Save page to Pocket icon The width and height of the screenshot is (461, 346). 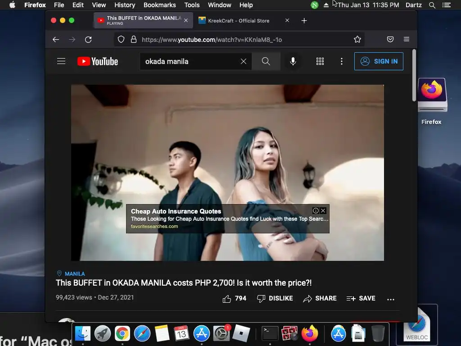[x=390, y=40]
